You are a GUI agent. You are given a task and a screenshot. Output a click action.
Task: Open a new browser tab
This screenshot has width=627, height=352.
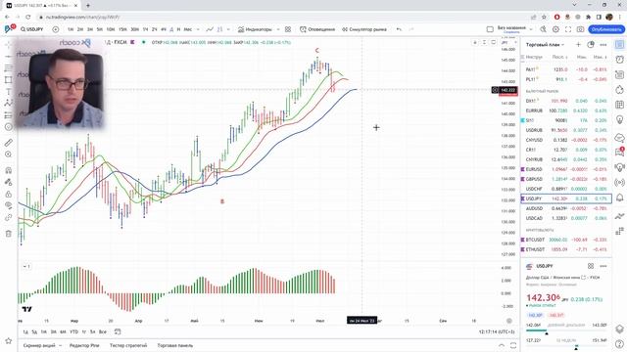[x=88, y=6]
